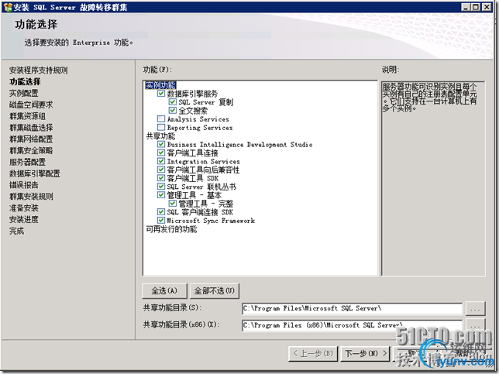This screenshot has width=499, height=374.
Task: Toggle the 管理工具 - 基本 checkbox
Action: (161, 194)
